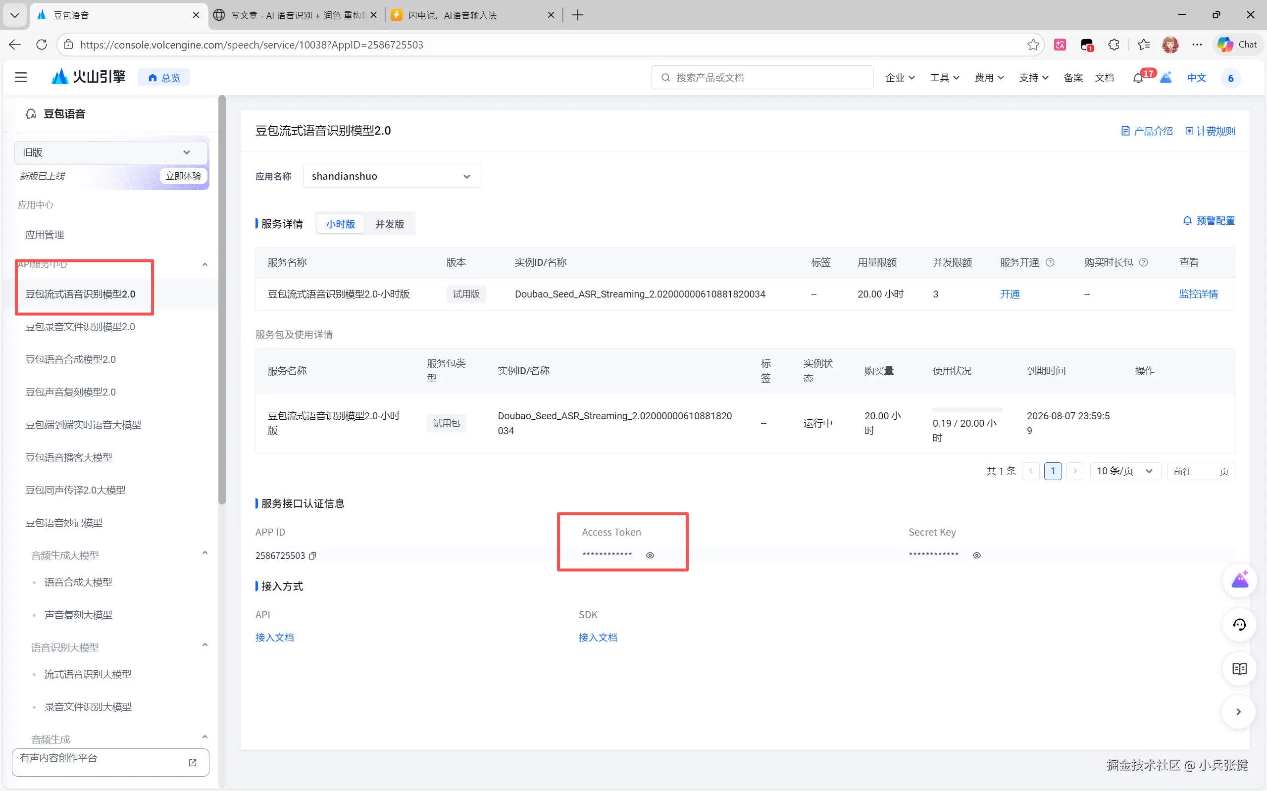1267x791 pixels.
Task: Expand the 旧版 version selector
Action: [110, 152]
